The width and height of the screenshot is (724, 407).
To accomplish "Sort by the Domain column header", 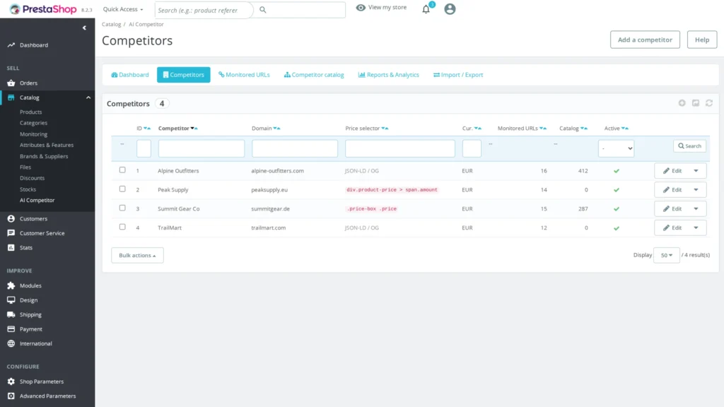I will (x=262, y=129).
